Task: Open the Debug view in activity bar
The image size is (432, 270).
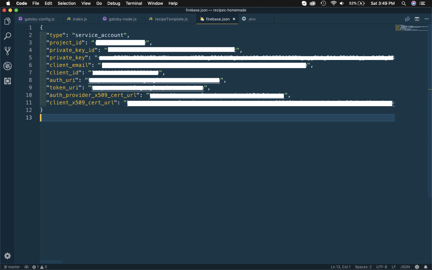Action: (x=8, y=66)
